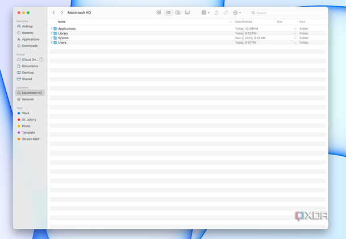Click "Today, 10:59 PM" date cell
The height and width of the screenshot is (239, 346).
247,29
